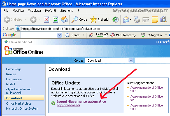This screenshot has width=170, height=116.
Task: Open ClipArt ed elementi multimediali link
Action: click(x=19, y=91)
